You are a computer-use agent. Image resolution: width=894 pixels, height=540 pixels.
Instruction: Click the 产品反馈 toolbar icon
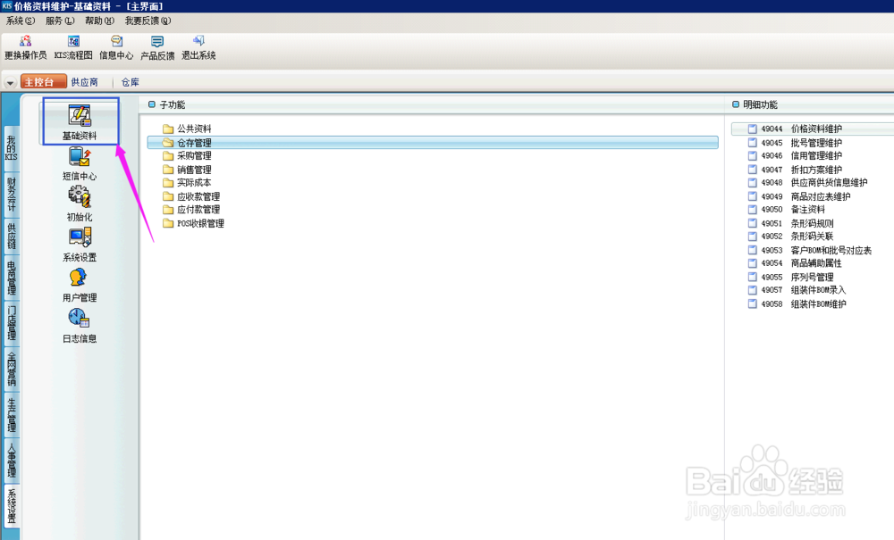tap(157, 48)
